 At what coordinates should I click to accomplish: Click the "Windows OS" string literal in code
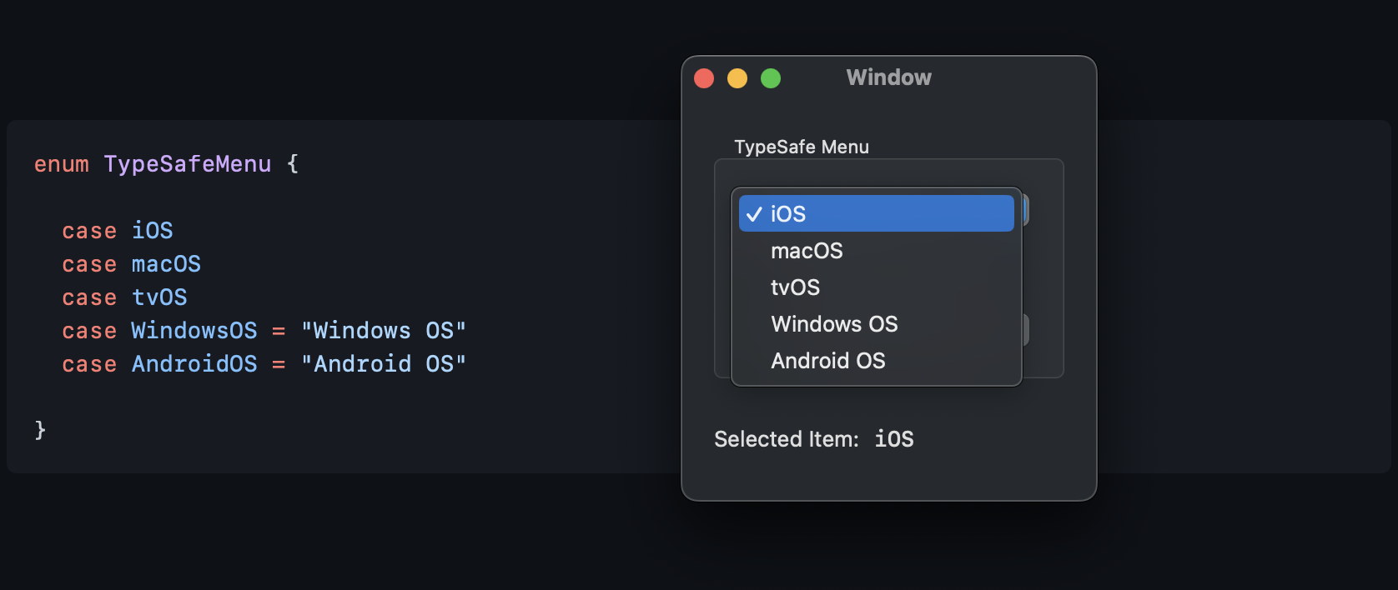point(384,331)
